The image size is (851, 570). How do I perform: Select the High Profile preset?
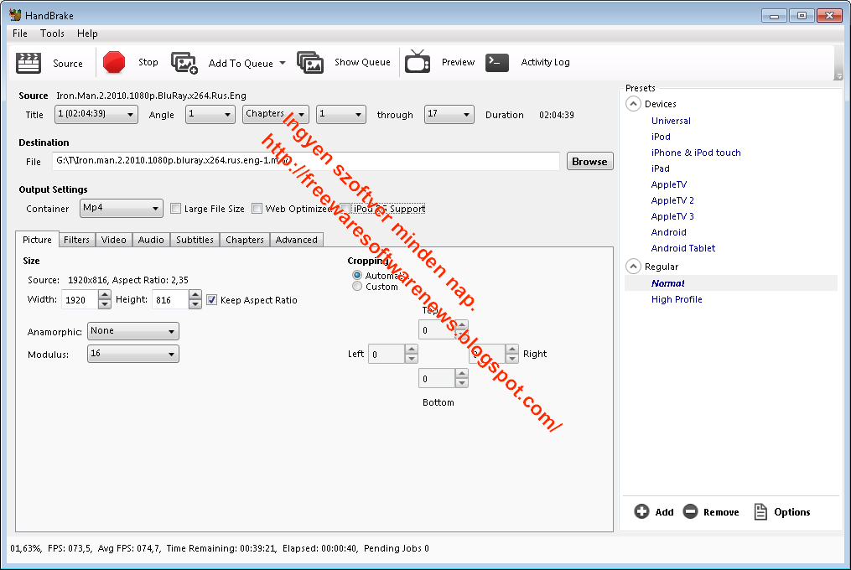(677, 299)
